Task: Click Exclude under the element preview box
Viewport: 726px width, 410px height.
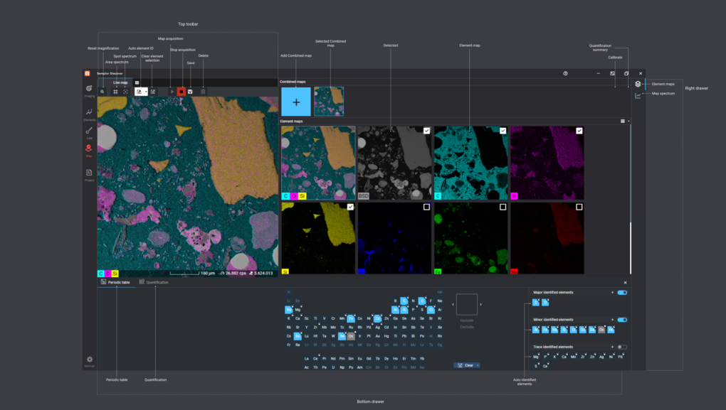Action: pyautogui.click(x=467, y=327)
